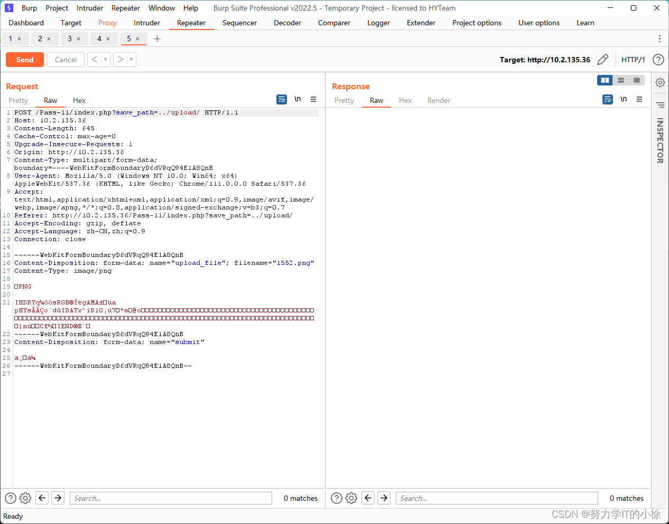Click Response search help icon
This screenshot has width=669, height=524.
(x=337, y=498)
